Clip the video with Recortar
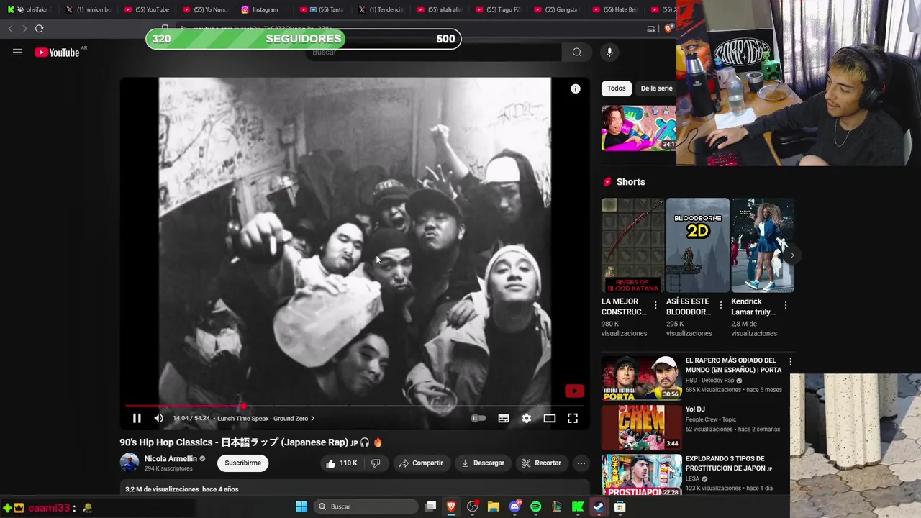The height and width of the screenshot is (518, 921). click(x=541, y=463)
